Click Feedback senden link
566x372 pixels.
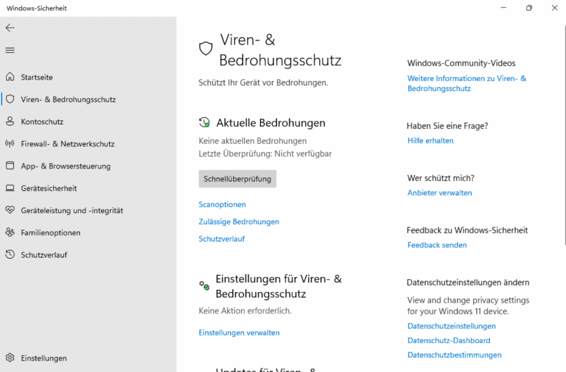click(437, 245)
